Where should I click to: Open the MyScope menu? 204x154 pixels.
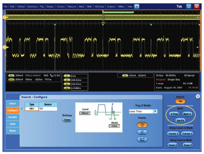click(x=99, y=7)
